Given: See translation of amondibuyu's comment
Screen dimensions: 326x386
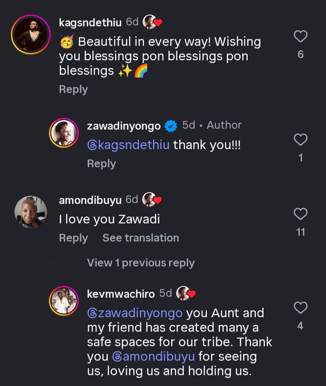Looking at the screenshot, I should [x=140, y=238].
